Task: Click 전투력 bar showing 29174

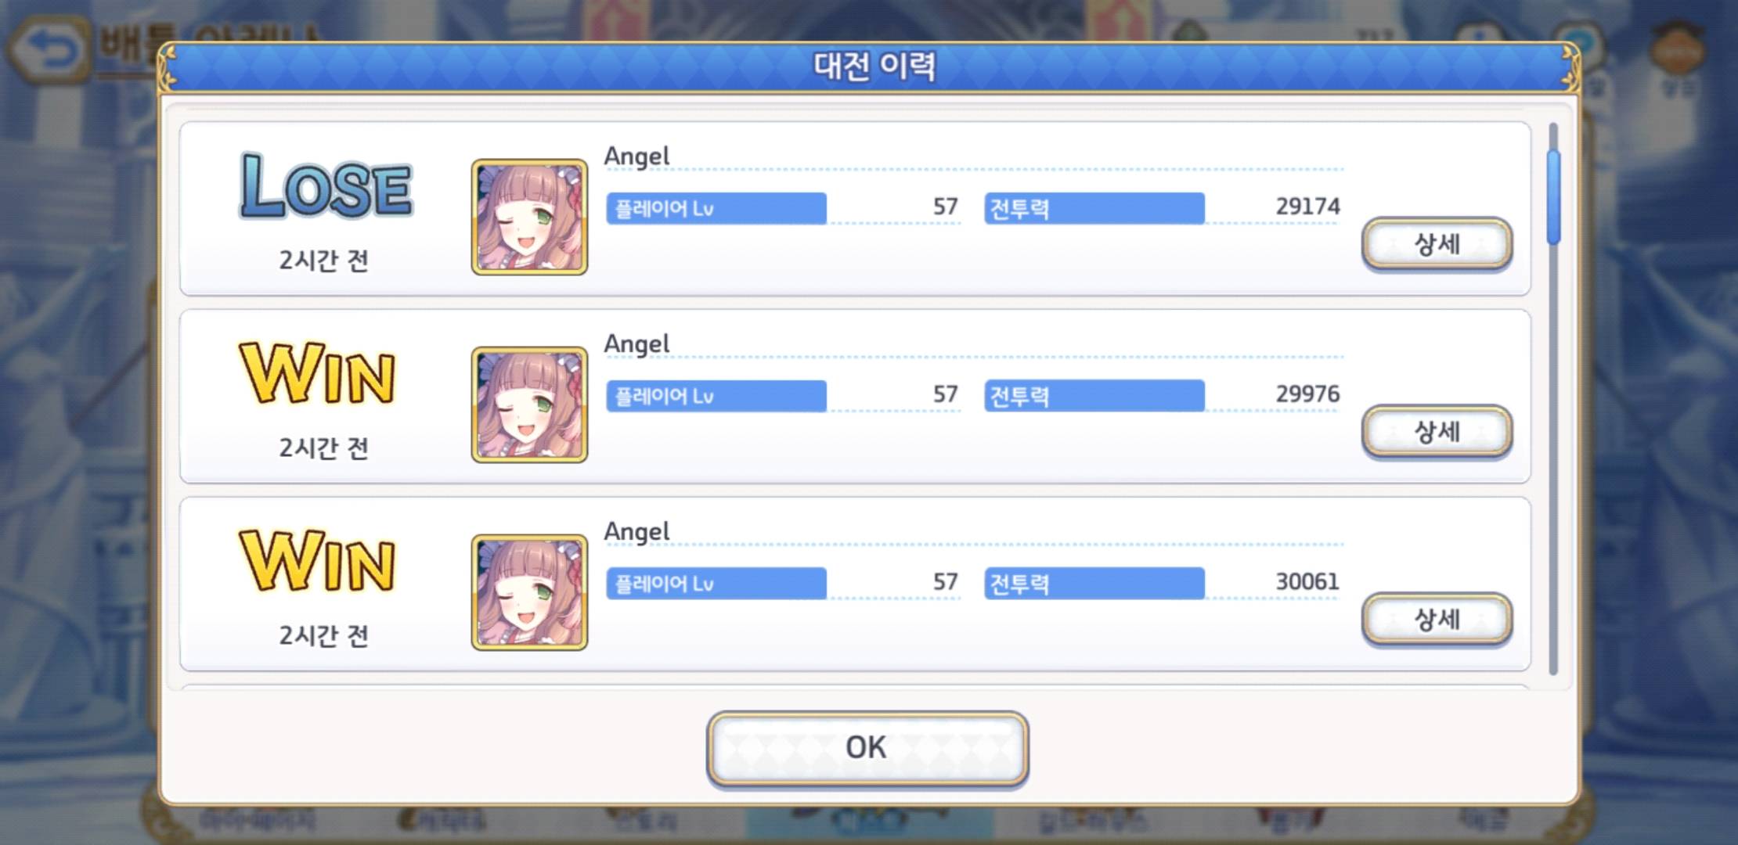Action: click(1094, 209)
